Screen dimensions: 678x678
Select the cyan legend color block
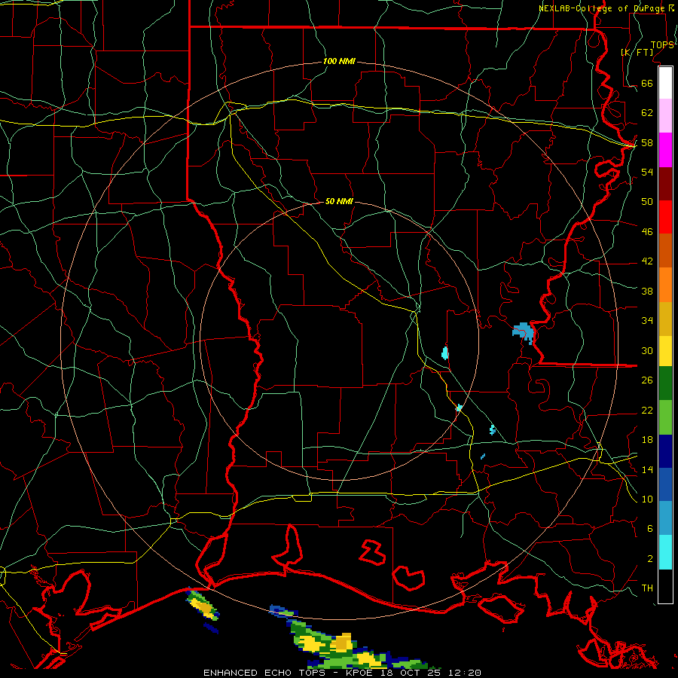665,552
